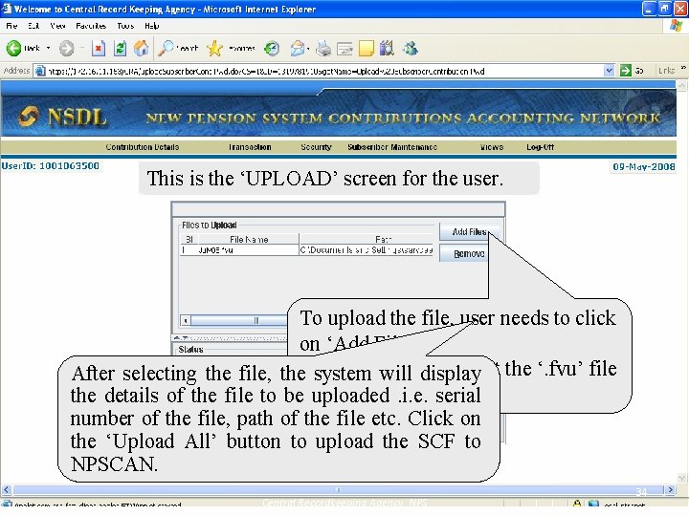Viewport: 689px width, 516px height.
Task: Click the Log-Off link
Action: tap(540, 147)
